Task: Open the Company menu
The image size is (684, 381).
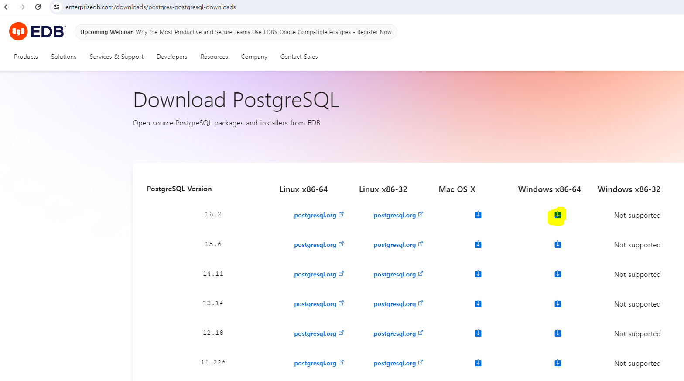Action: click(254, 57)
